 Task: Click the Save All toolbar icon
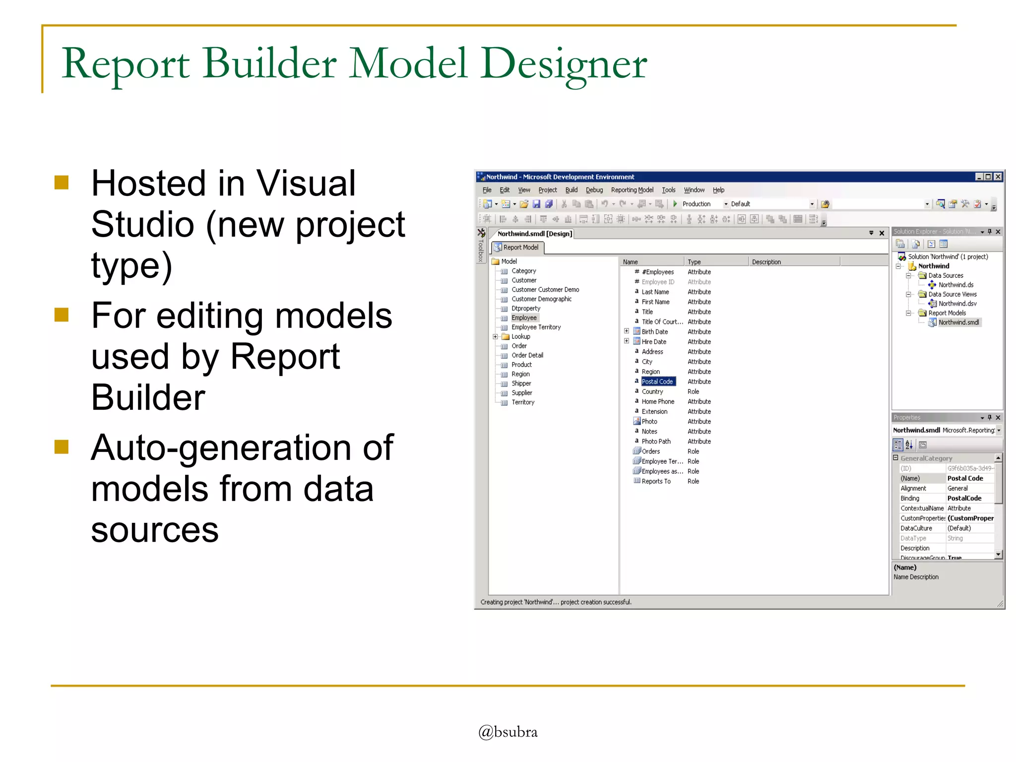549,204
